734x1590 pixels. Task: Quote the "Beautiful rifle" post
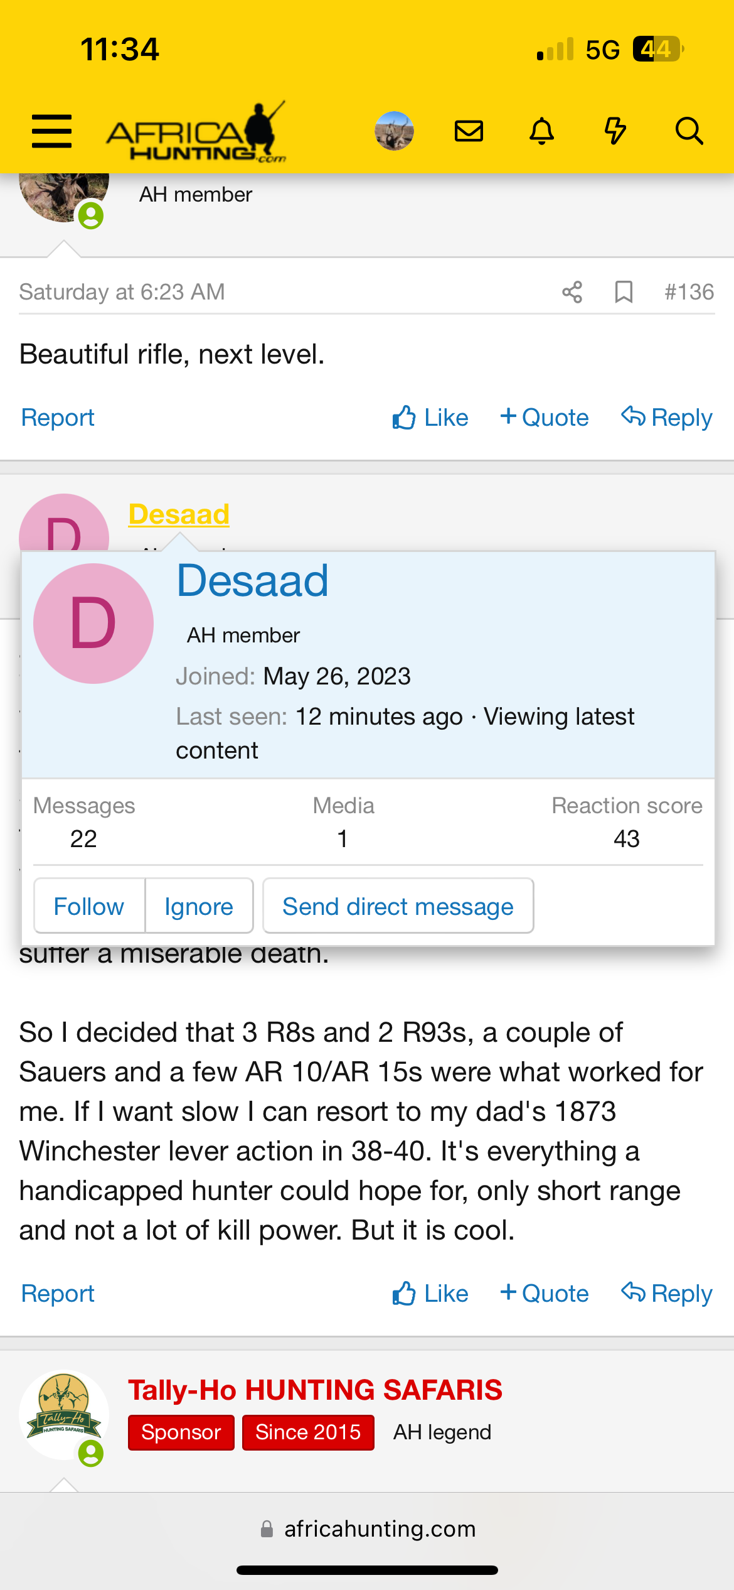545,418
